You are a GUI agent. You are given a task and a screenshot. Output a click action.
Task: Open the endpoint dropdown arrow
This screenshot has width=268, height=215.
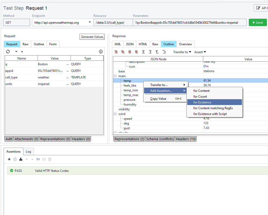point(90,22)
